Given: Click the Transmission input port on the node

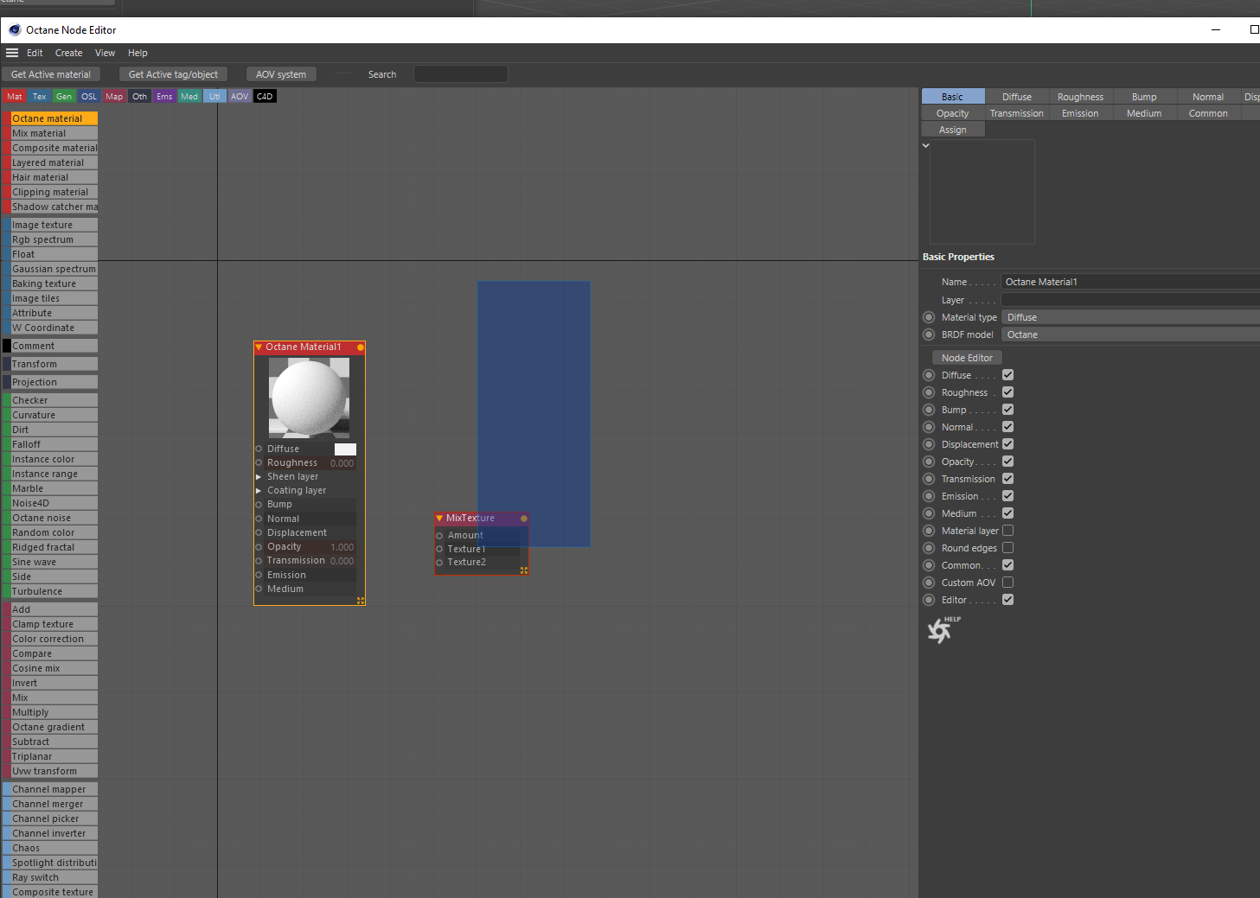Looking at the screenshot, I should tap(259, 561).
